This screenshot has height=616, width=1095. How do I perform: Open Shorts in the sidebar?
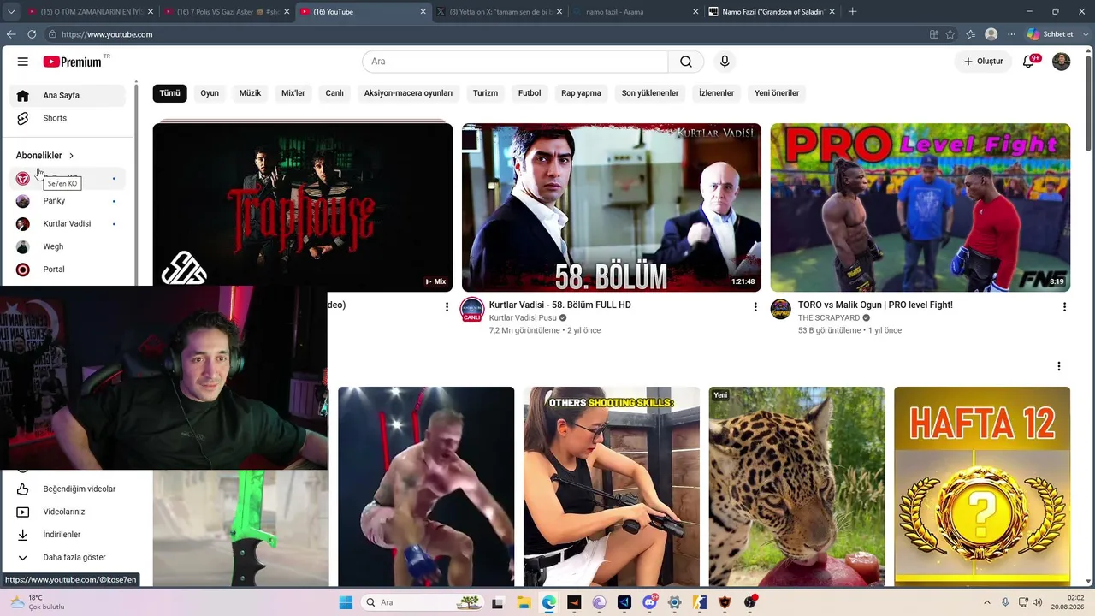(68, 118)
